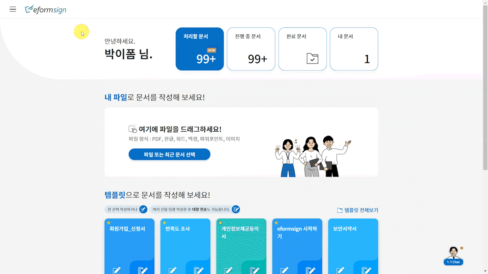
Task: Toggle the favorite star on 만족도 조사
Action: coord(165,223)
